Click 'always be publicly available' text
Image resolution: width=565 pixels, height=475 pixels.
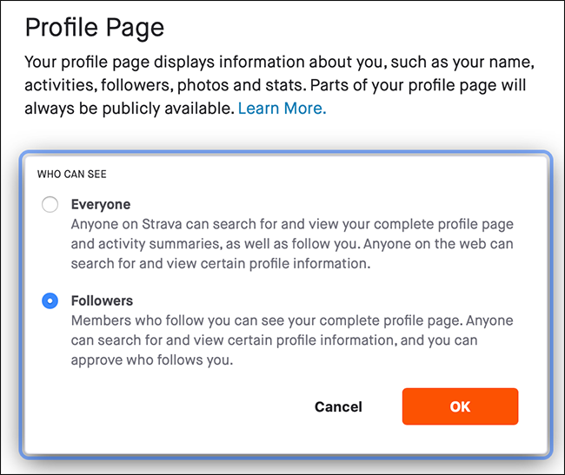click(x=130, y=109)
